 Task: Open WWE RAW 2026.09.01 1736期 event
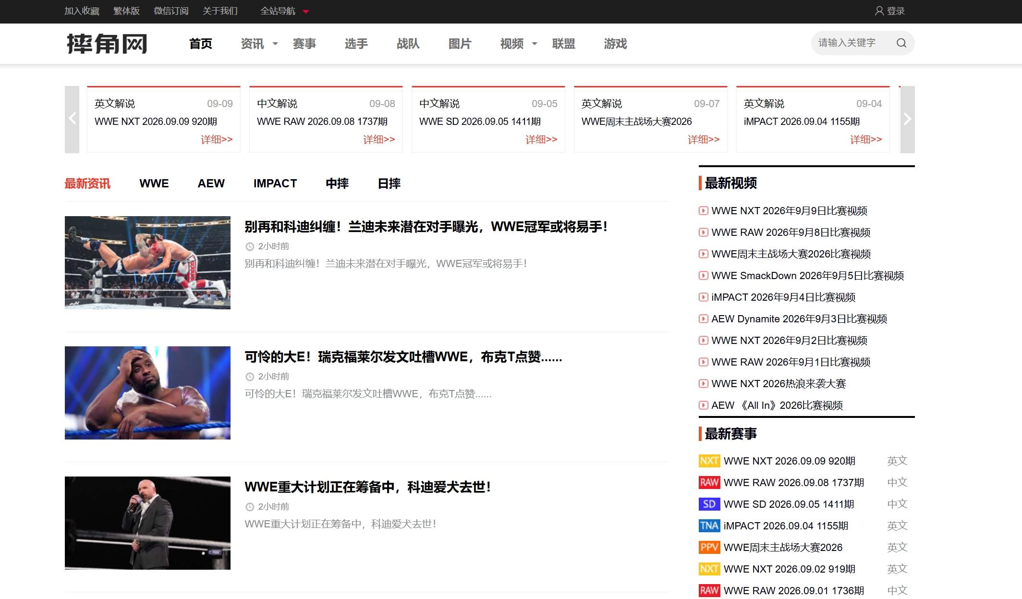(x=794, y=591)
